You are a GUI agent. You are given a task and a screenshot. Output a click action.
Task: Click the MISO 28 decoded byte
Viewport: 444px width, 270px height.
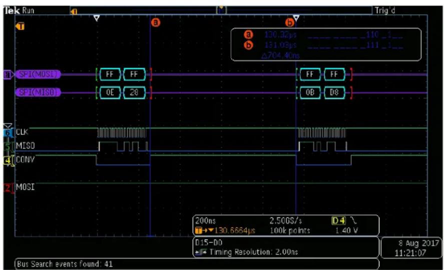point(134,92)
